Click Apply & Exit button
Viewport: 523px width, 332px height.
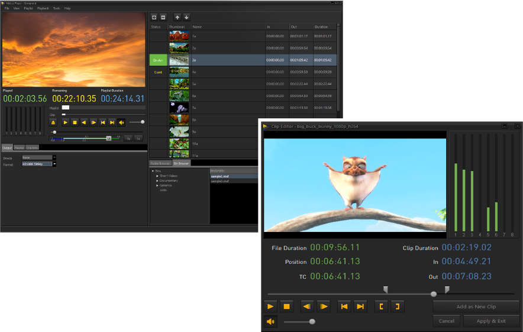pyautogui.click(x=491, y=321)
